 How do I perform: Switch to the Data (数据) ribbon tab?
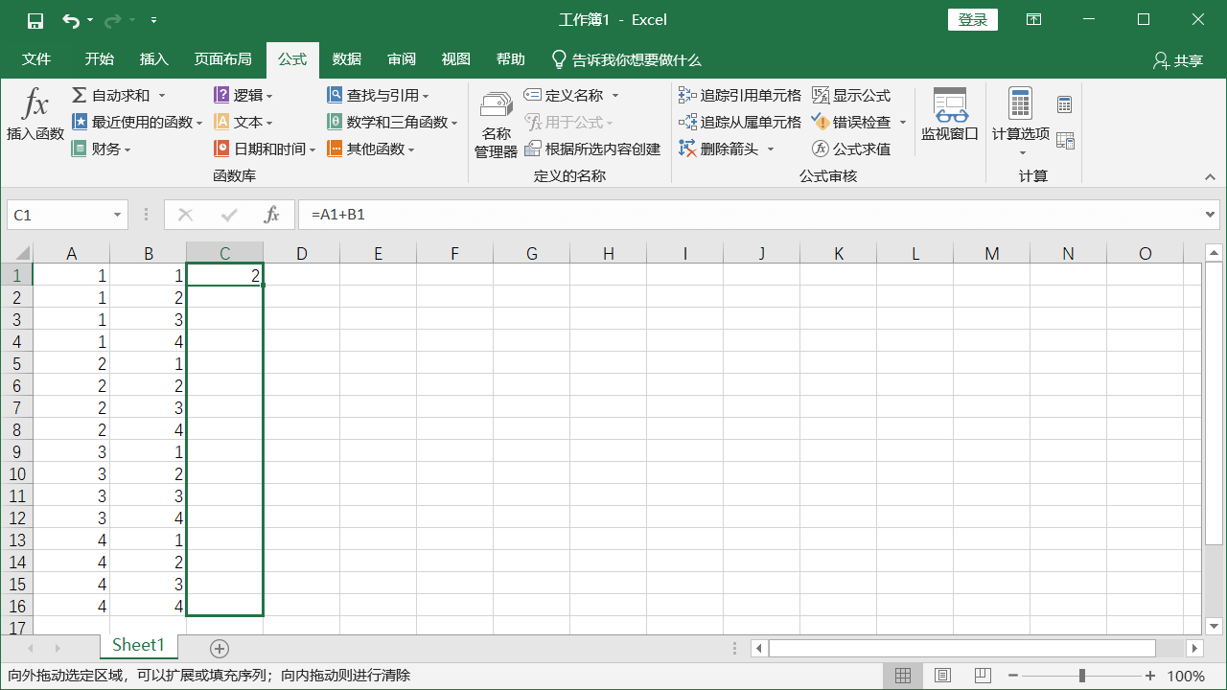(347, 59)
